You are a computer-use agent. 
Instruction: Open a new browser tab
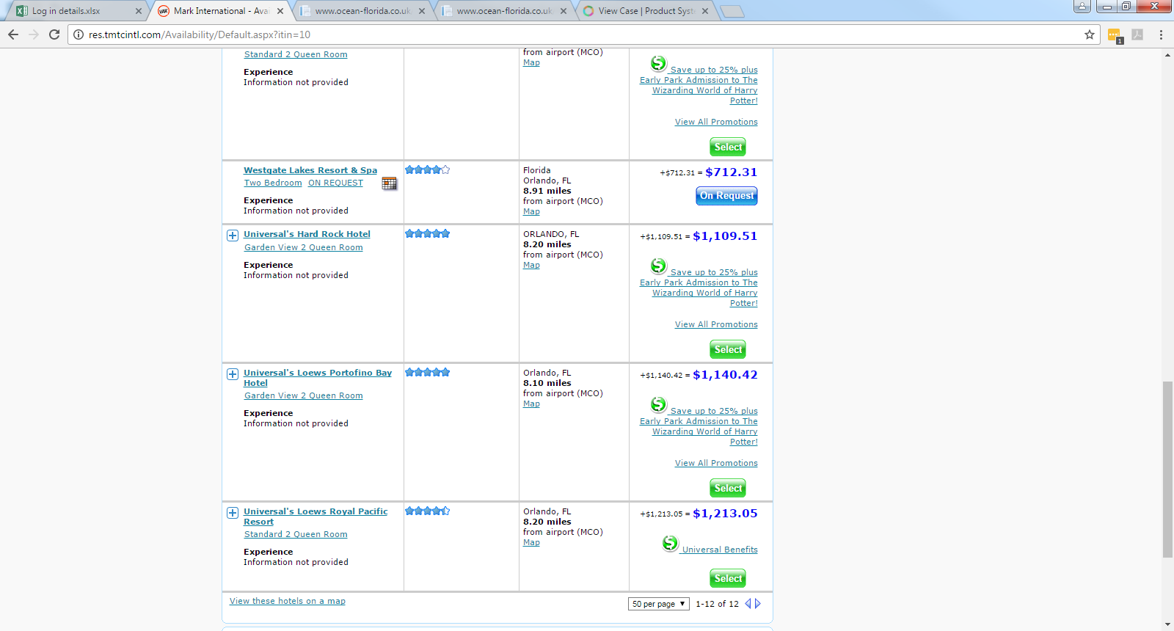732,11
